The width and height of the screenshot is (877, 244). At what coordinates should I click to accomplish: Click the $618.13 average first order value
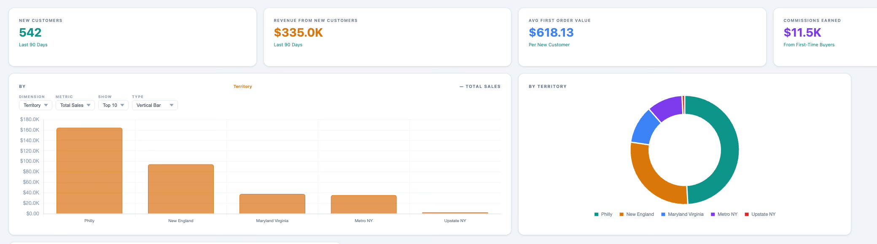(551, 32)
